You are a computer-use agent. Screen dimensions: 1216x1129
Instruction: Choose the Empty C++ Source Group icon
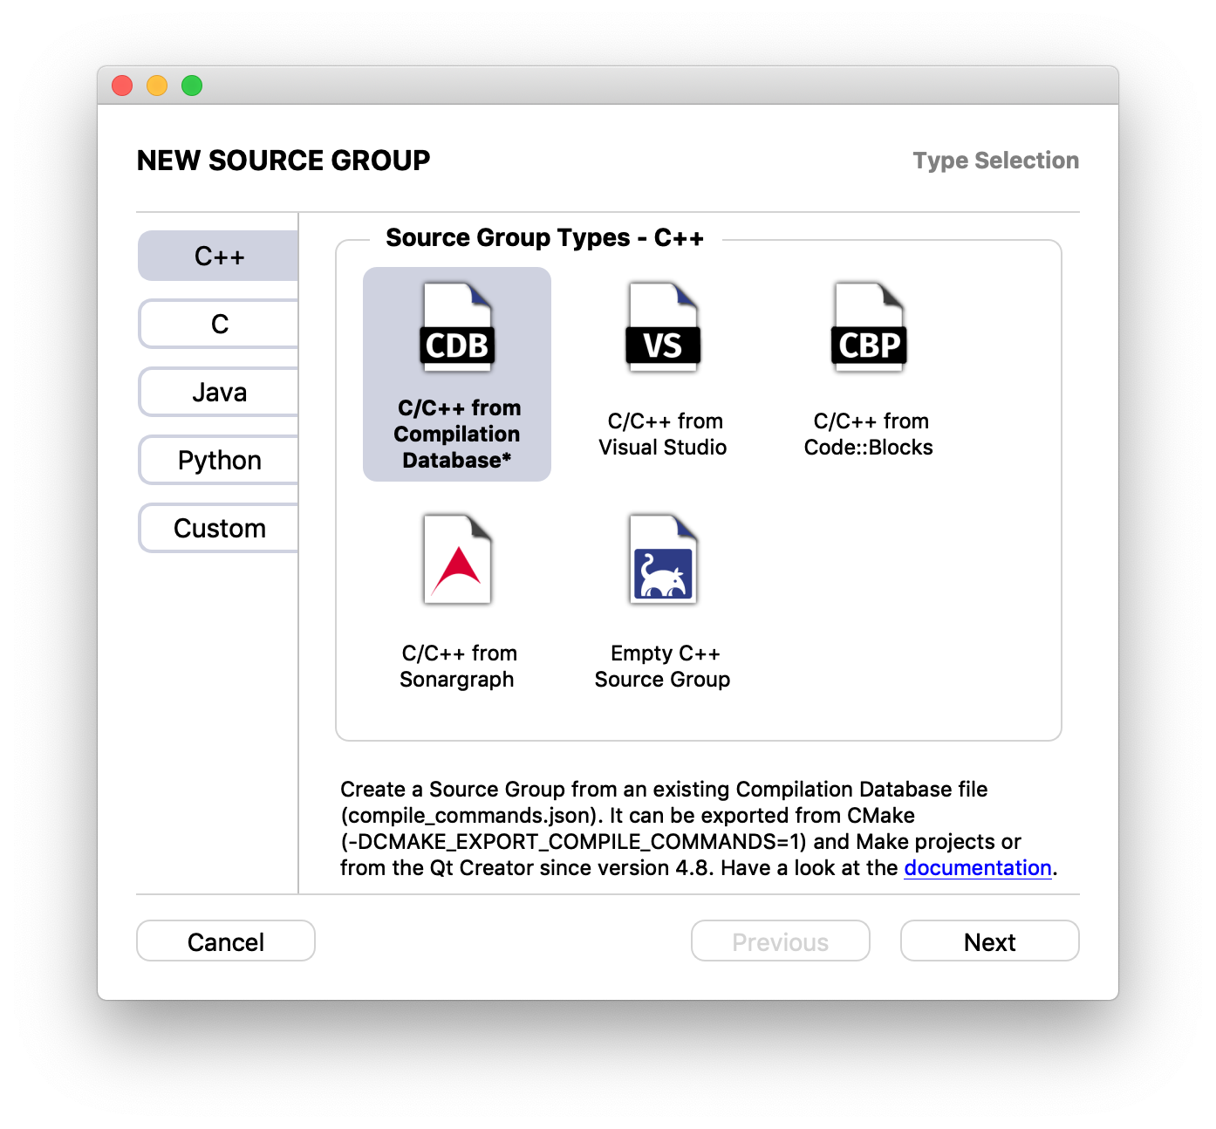pyautogui.click(x=663, y=559)
